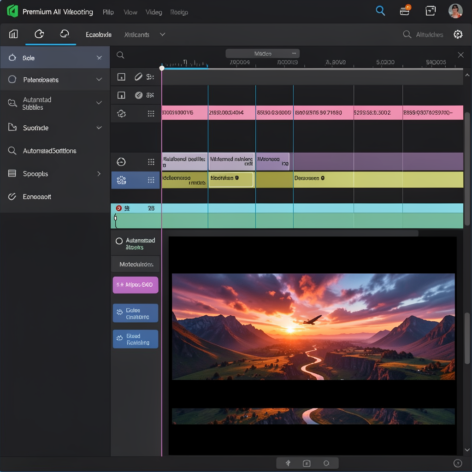Open the Vlow menu
This screenshot has height=472, width=472.
click(130, 12)
